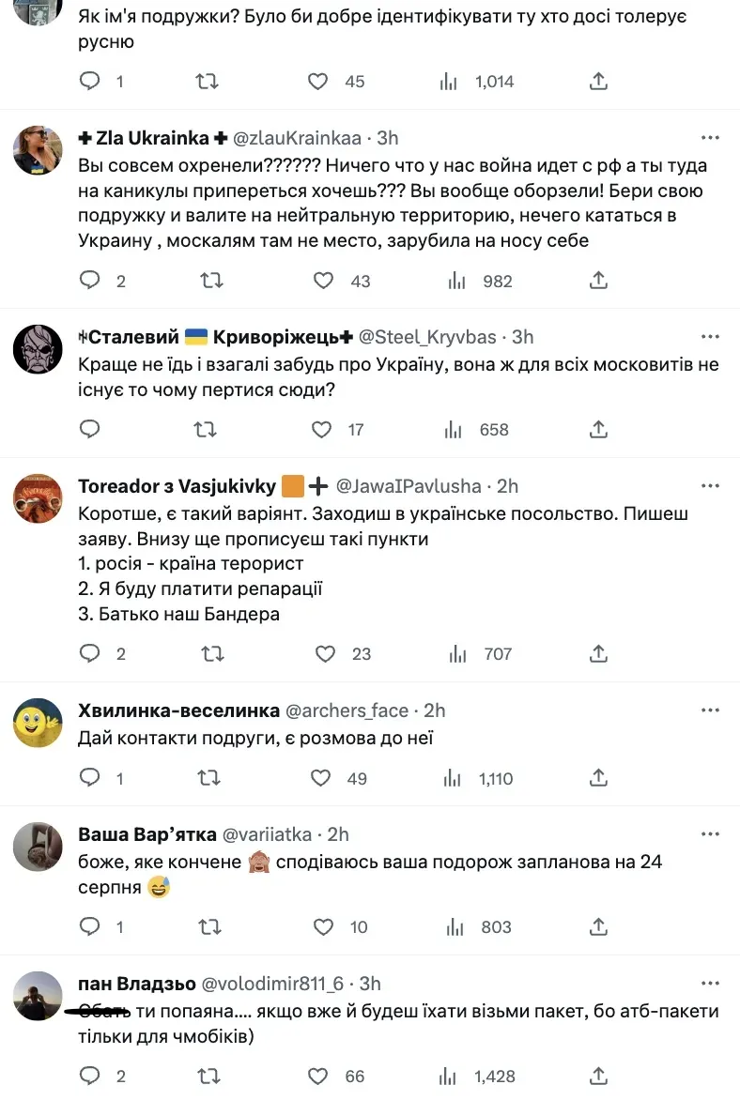Click Zla Ukrainka's profile avatar
Viewport: 740px width, 1100px height.
(39, 149)
